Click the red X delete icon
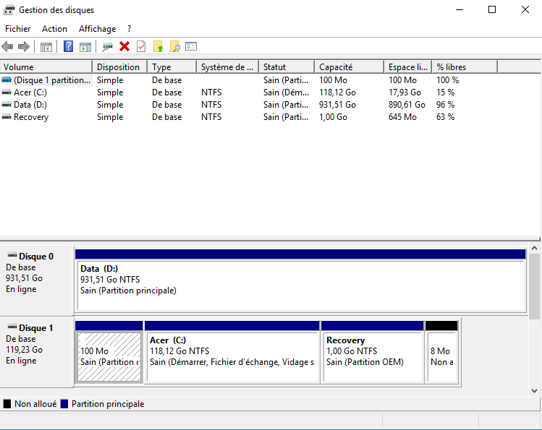 pos(124,46)
